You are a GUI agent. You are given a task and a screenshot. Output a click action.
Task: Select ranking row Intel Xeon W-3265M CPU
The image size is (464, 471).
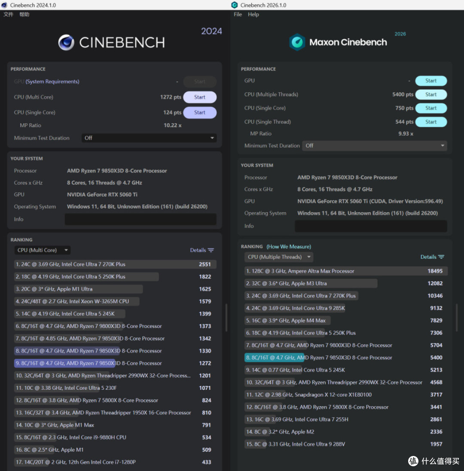click(x=115, y=301)
